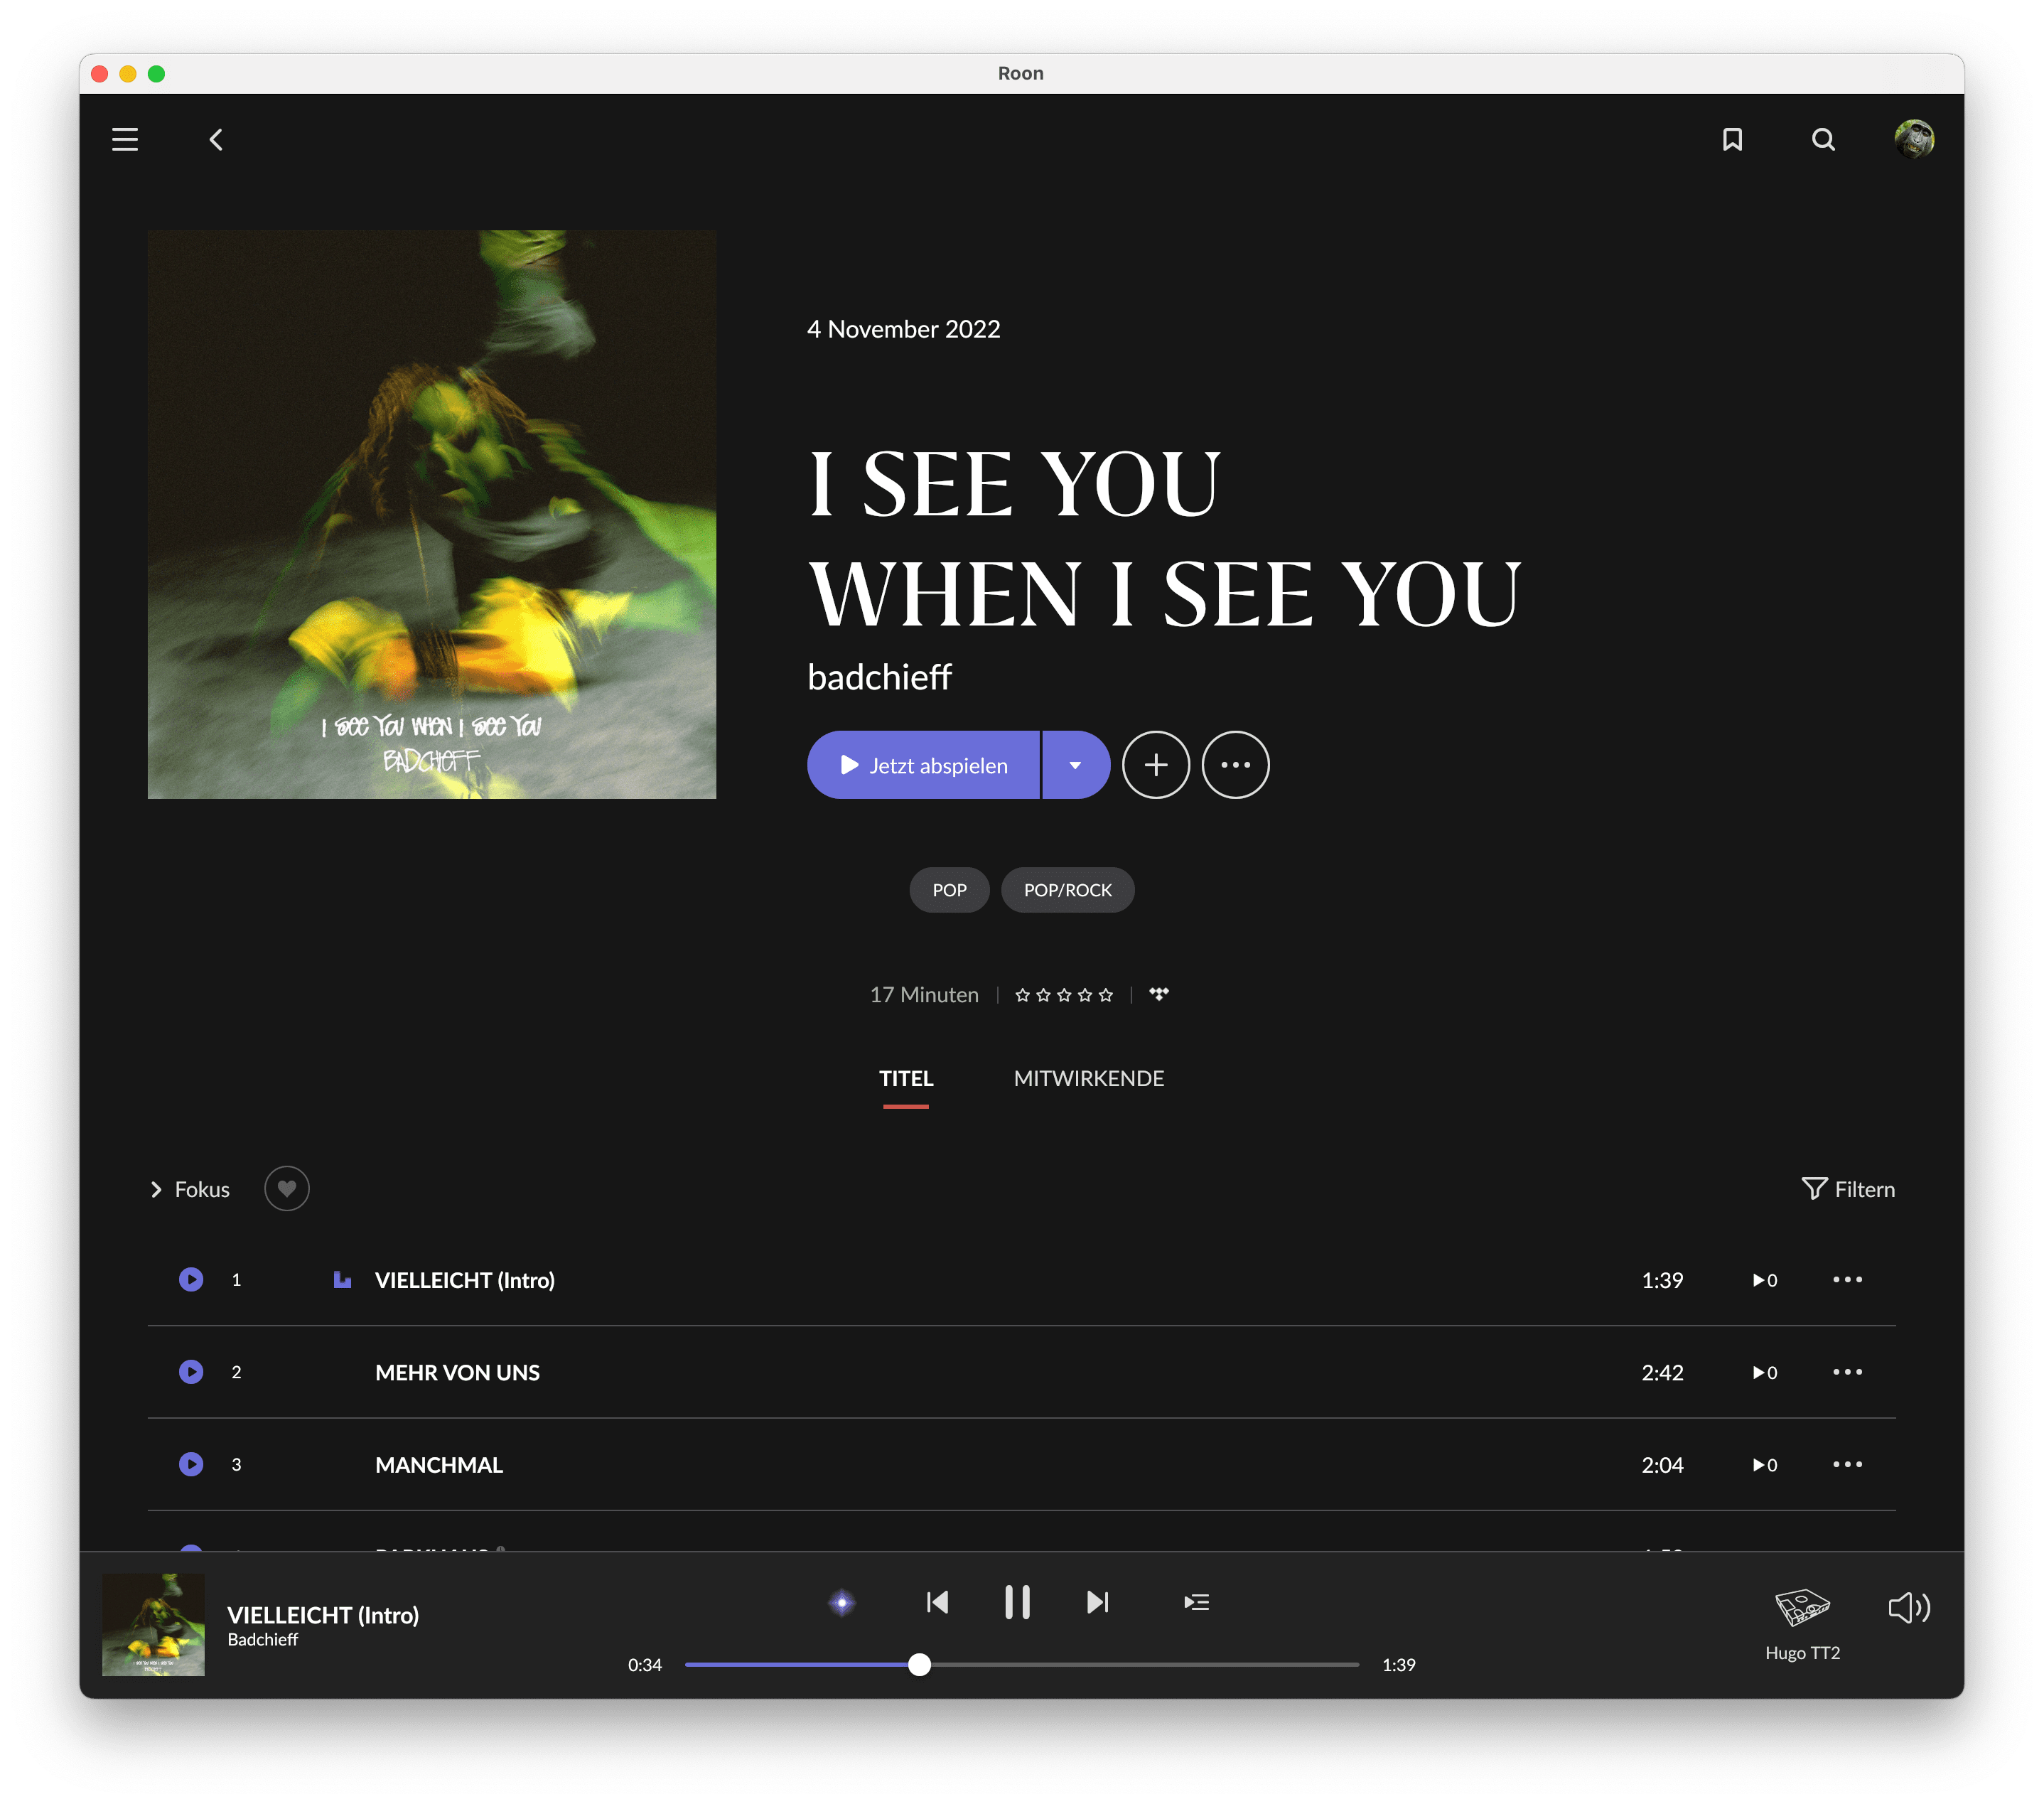Open three-dot menu for MEHR VON UNS
The width and height of the screenshot is (2044, 1804).
pyautogui.click(x=1847, y=1372)
